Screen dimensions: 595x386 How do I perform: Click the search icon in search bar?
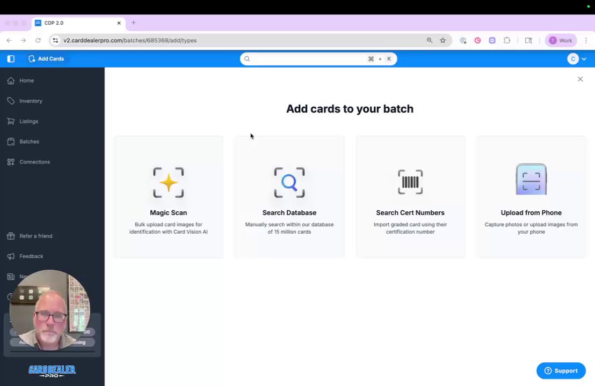pos(247,59)
